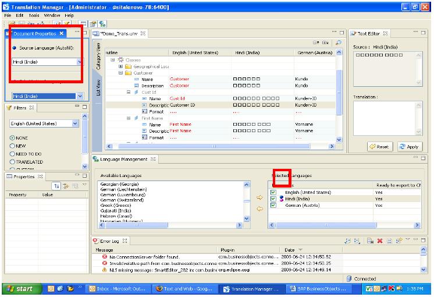Click the Windows start button

tap(22, 289)
